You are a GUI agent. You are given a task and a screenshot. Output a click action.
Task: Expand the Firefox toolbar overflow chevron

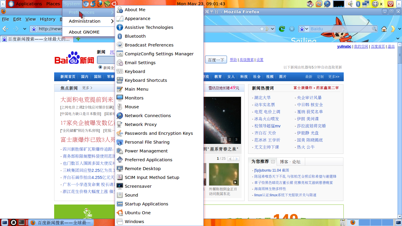393,29
